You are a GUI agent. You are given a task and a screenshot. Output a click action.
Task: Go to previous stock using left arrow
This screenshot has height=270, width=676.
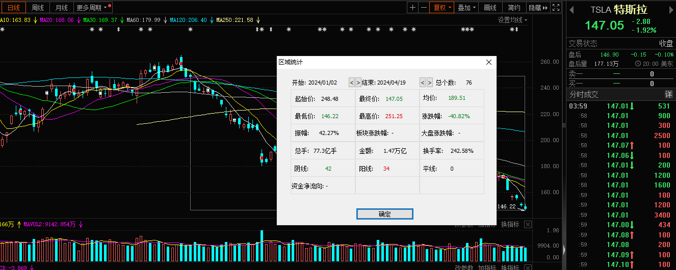point(571,10)
